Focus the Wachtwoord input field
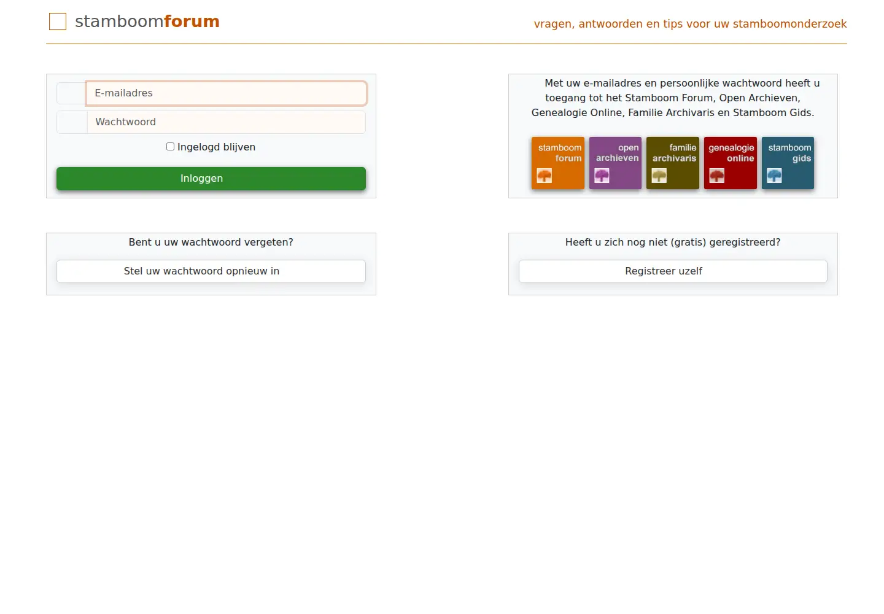The width and height of the screenshot is (884, 614). pos(227,122)
